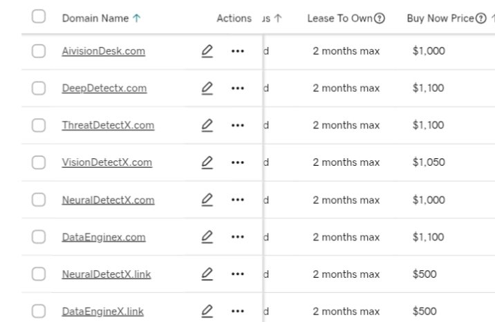
Task: Click '2 months max' in DataEngineX.link row
Action: point(346,312)
